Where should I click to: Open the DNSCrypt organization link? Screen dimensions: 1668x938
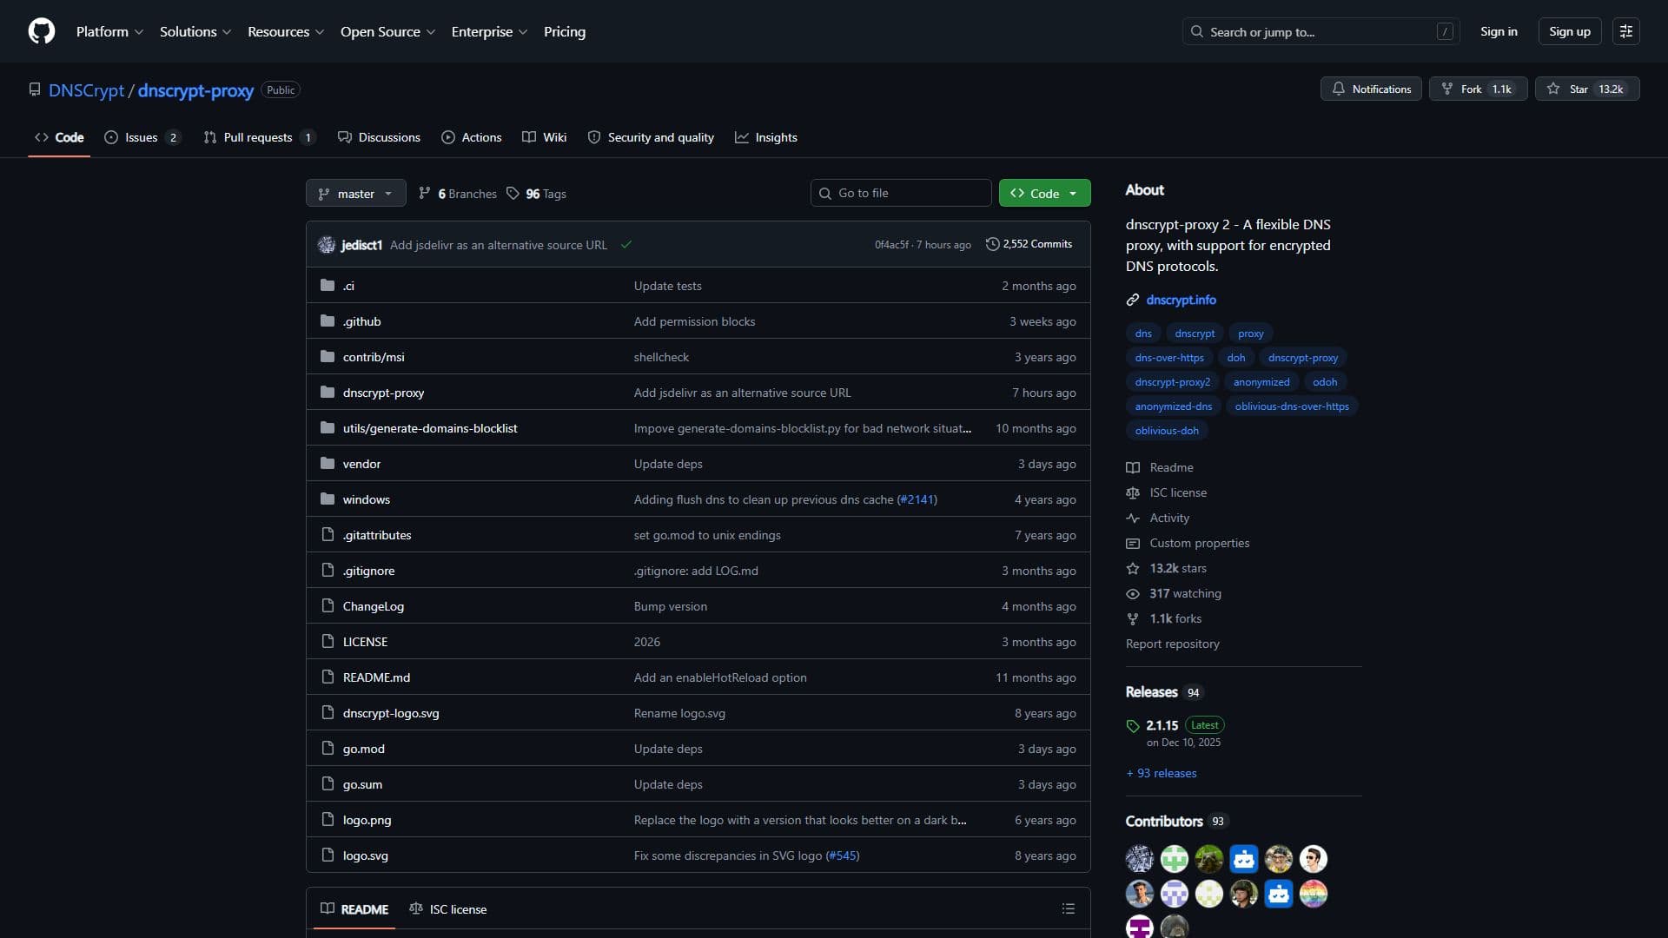click(x=87, y=90)
